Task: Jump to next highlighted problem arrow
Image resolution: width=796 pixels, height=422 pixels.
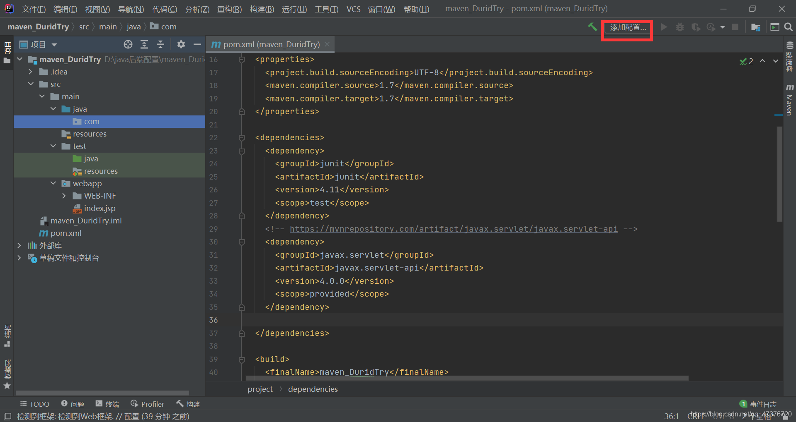Action: pos(776,61)
